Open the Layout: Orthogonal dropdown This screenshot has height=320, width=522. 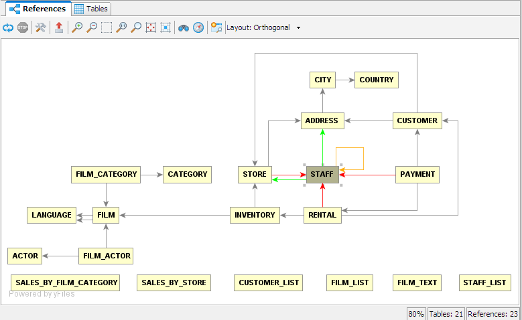click(263, 28)
